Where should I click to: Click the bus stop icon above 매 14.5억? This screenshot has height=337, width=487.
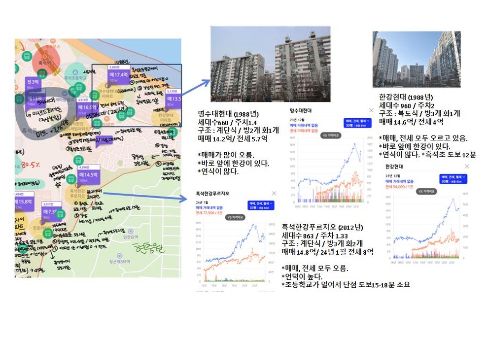click(x=78, y=161)
